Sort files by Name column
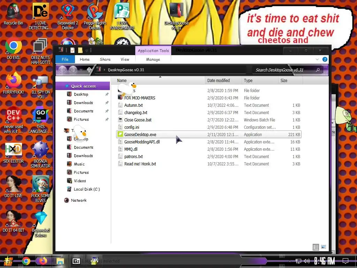The height and width of the screenshot is (268, 357). pos(158,81)
